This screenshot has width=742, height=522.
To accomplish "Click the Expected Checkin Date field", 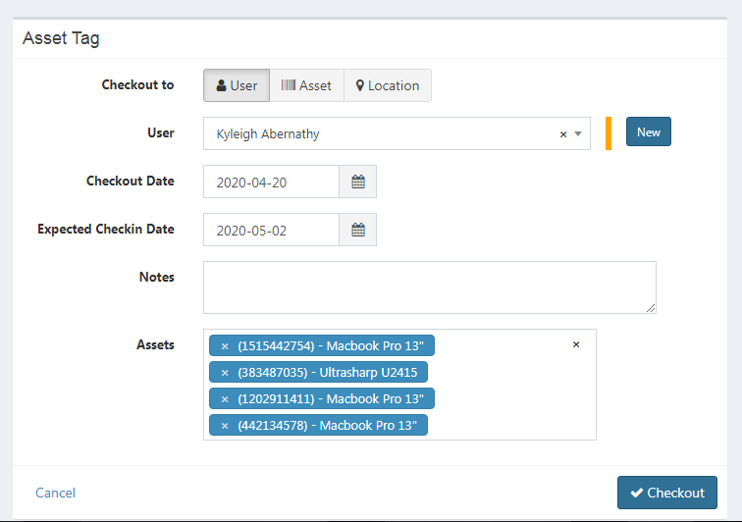I will tap(271, 230).
